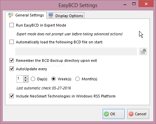Click the red icon on Cancel button
The height and width of the screenshot is (124, 156).
click(x=131, y=114)
